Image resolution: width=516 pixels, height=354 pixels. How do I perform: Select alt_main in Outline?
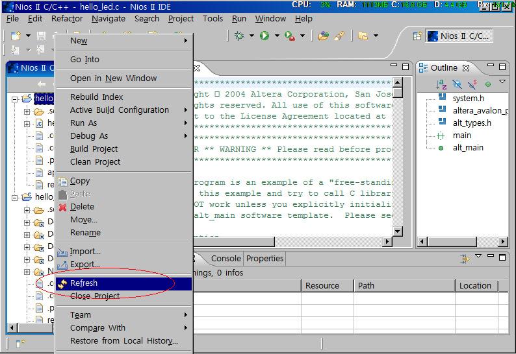click(468, 148)
